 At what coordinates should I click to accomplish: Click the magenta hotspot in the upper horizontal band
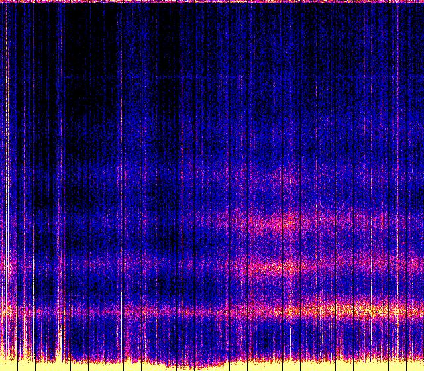pyautogui.click(x=285, y=222)
